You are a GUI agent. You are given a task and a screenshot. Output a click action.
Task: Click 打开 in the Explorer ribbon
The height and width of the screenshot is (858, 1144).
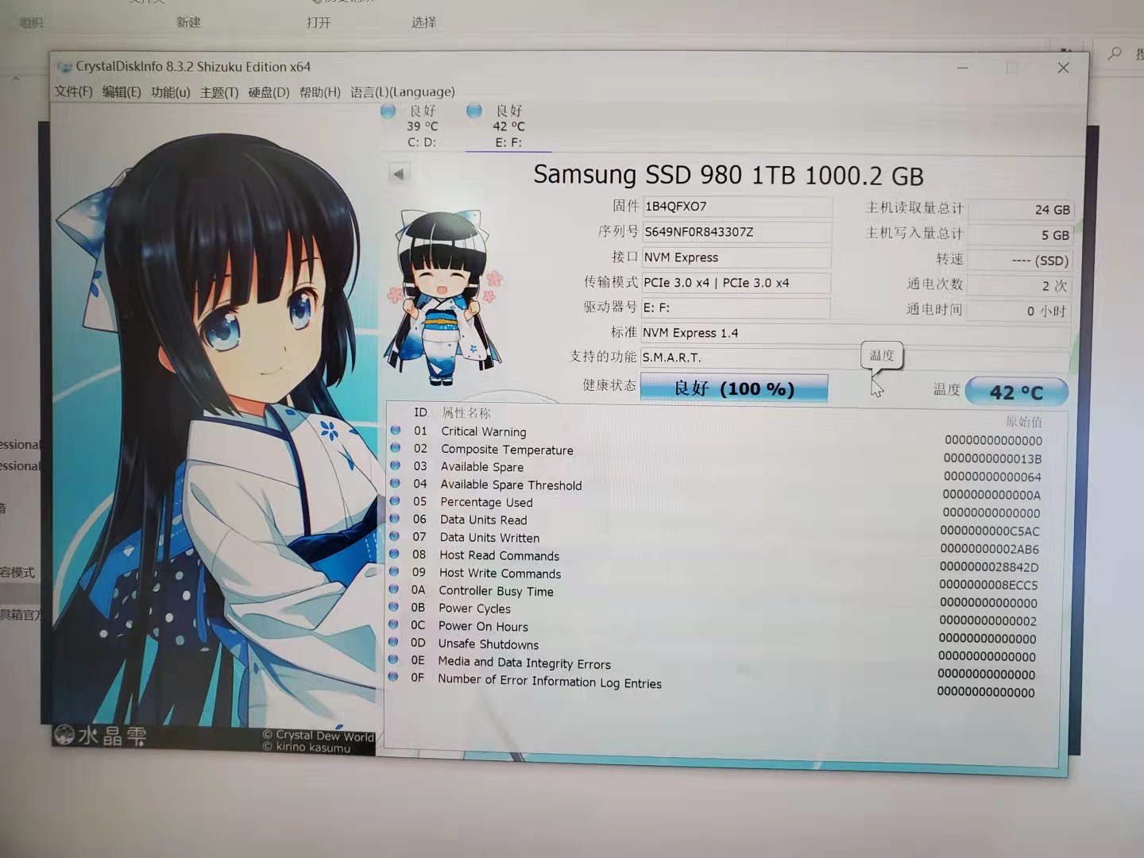[319, 22]
